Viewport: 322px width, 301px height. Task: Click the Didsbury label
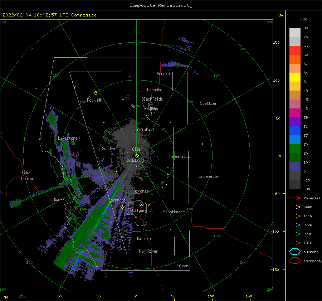click(x=135, y=160)
